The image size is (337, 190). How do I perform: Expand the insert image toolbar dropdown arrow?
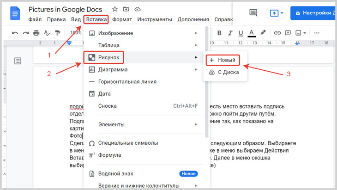point(305,33)
